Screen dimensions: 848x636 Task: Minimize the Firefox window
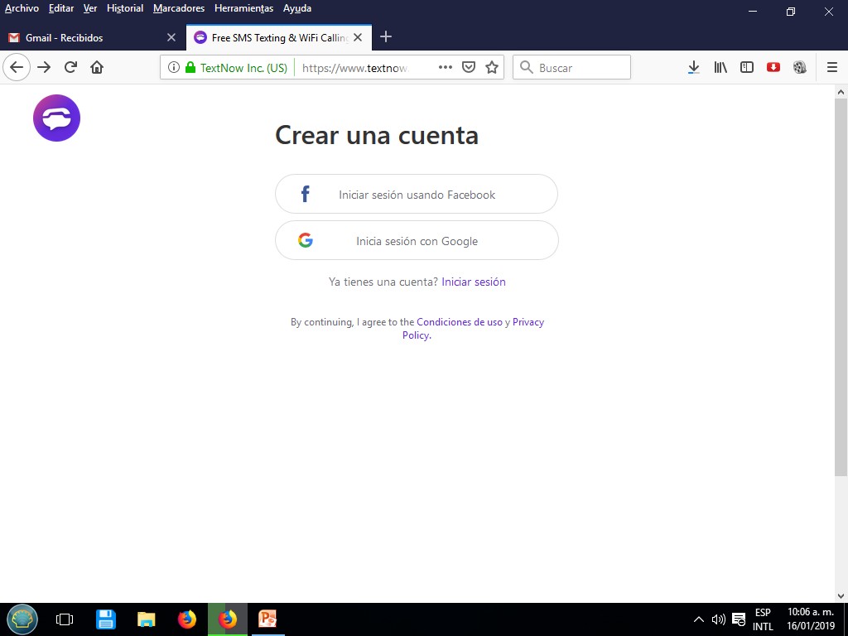pyautogui.click(x=753, y=12)
